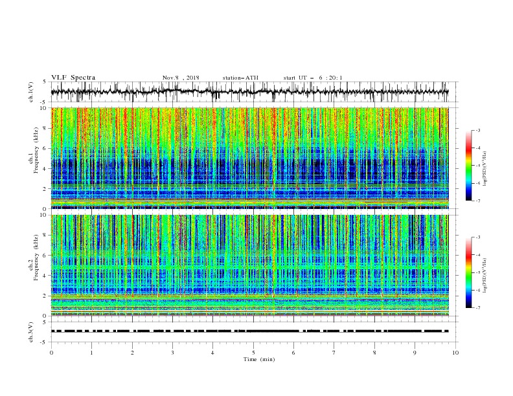513x396 pixels.
Task: Click the ch.1 frequency tick "10"
Action: [x=45, y=108]
